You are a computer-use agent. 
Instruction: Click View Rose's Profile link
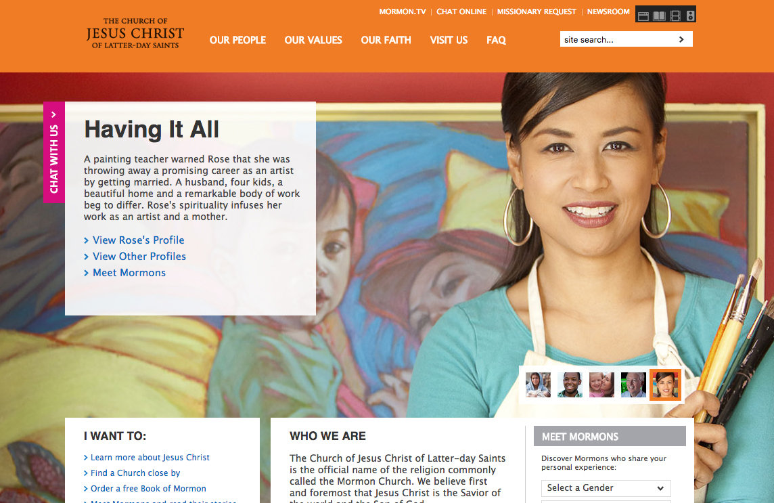(x=138, y=240)
